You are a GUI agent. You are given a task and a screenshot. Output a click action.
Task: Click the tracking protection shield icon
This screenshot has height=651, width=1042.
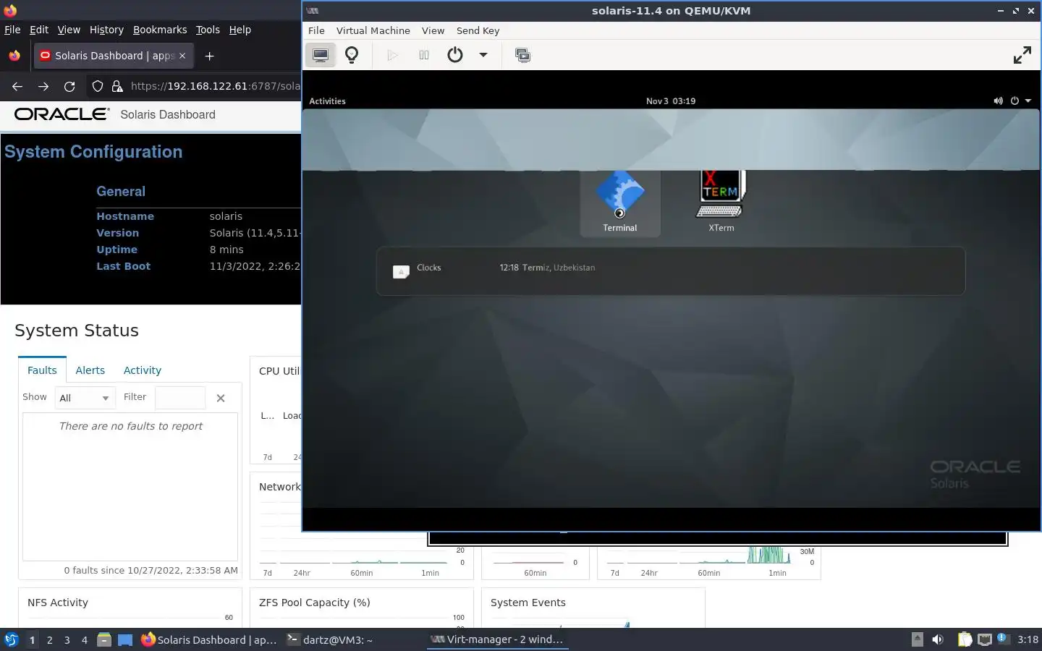click(98, 86)
